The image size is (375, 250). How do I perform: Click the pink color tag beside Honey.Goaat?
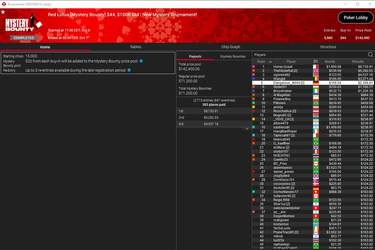tap(254, 67)
